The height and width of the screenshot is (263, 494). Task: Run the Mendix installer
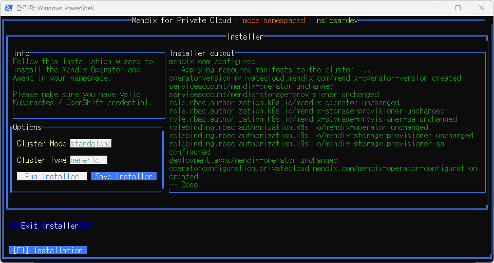pos(52,176)
